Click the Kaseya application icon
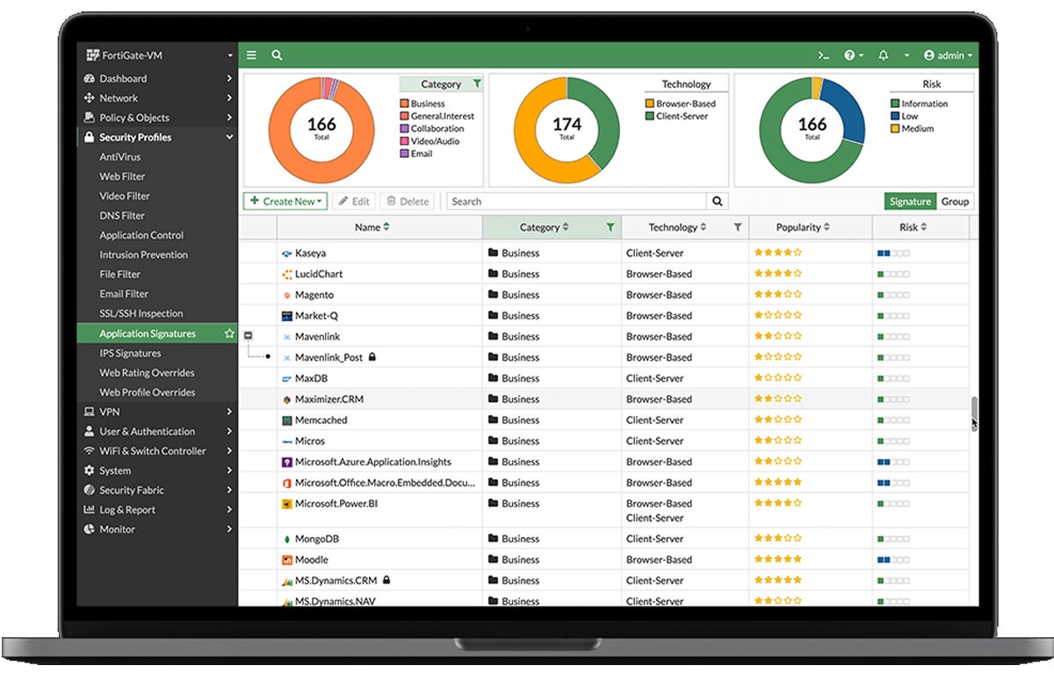 286,254
